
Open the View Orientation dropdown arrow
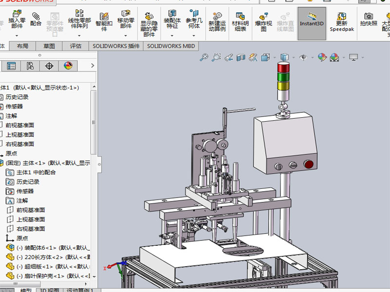coord(274,57)
